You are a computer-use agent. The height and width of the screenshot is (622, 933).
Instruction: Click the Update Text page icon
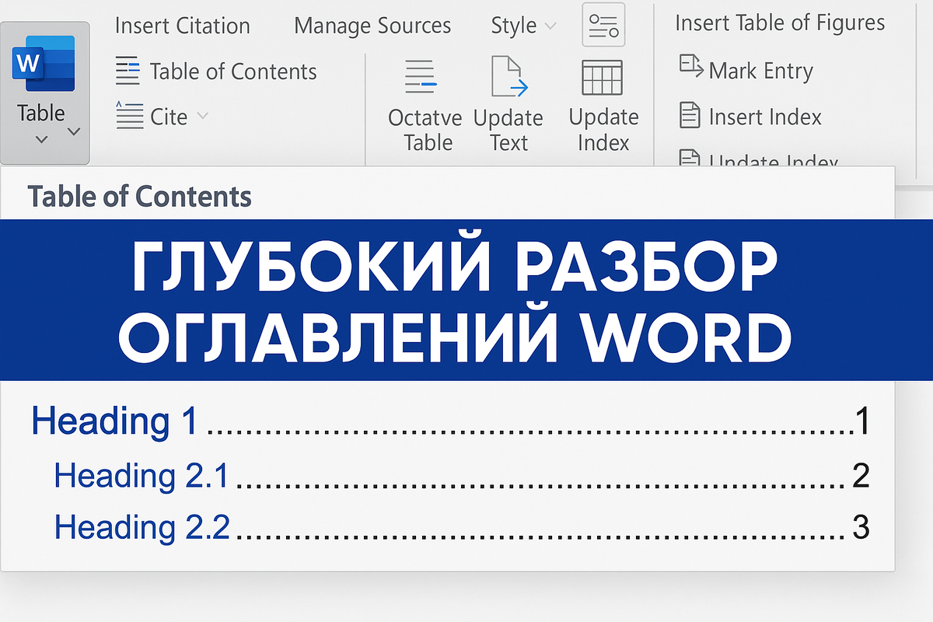(x=509, y=76)
